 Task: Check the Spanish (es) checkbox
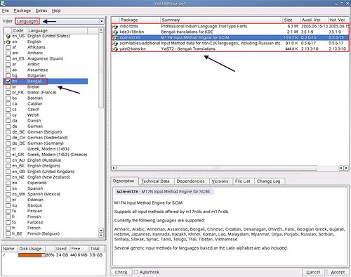[8, 188]
